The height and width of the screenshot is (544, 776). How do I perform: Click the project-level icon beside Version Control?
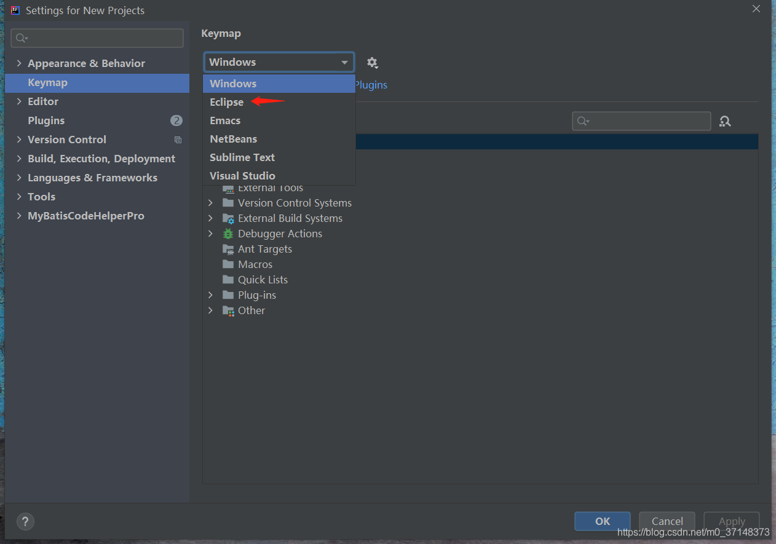coord(178,140)
